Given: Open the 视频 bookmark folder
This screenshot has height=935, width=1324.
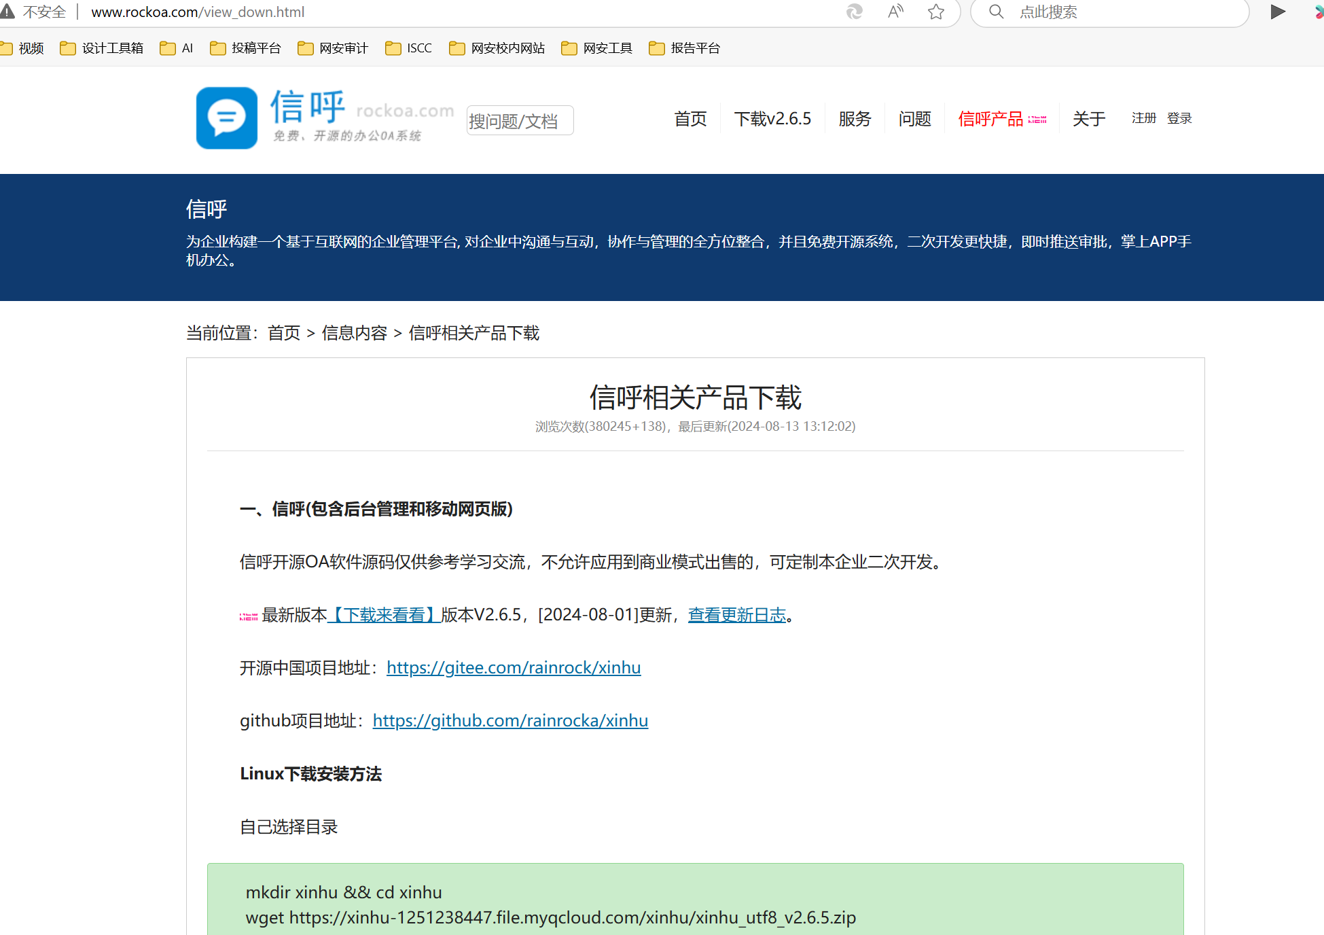Looking at the screenshot, I should [22, 48].
